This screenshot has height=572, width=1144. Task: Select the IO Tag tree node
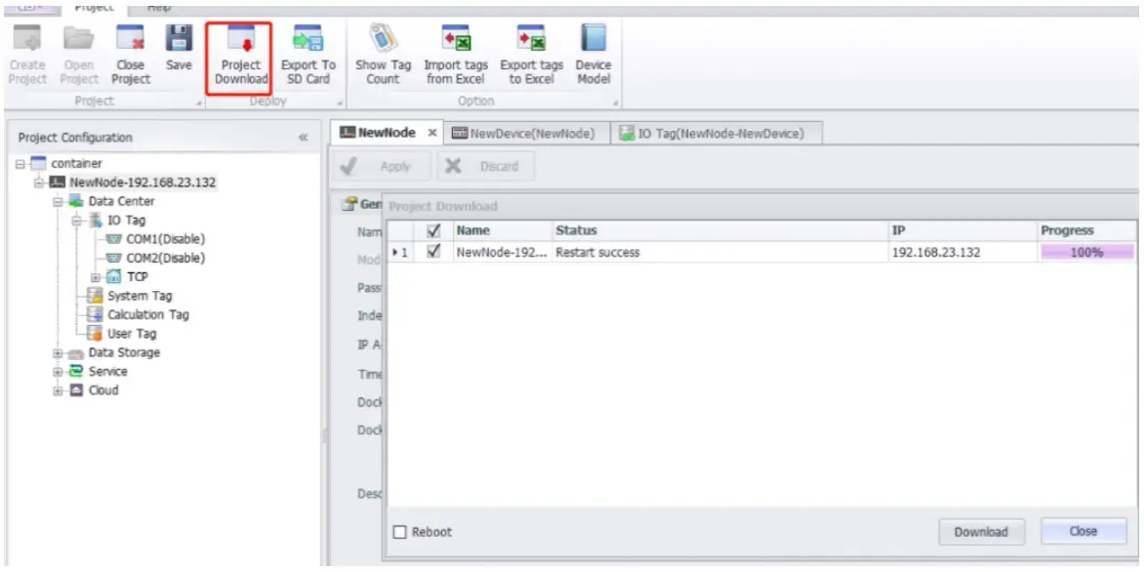128,221
